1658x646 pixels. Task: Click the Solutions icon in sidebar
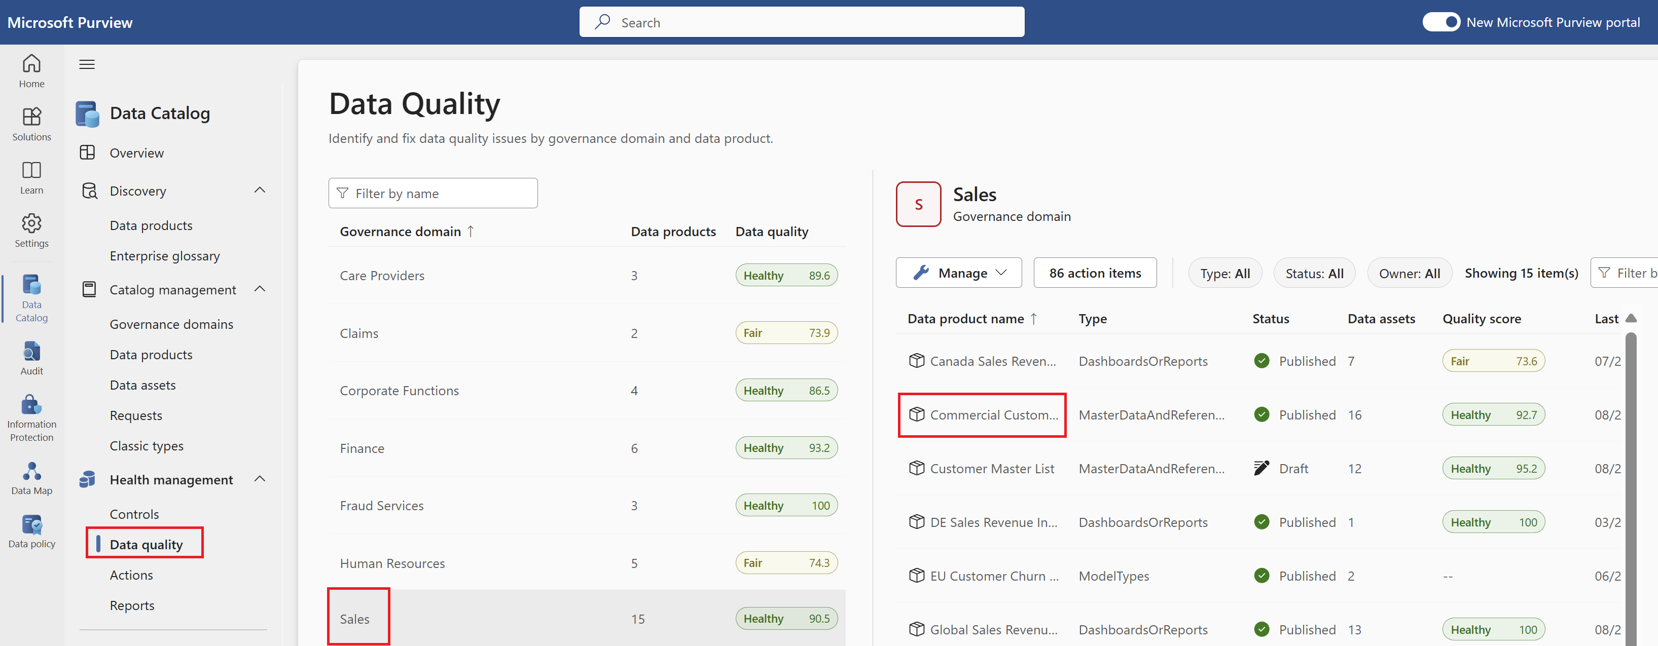point(30,118)
